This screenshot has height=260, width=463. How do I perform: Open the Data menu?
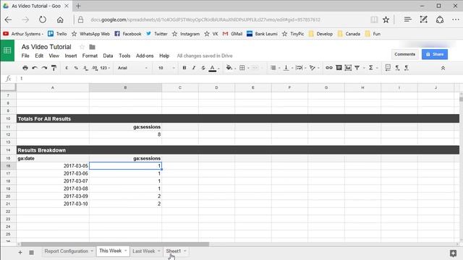point(108,56)
